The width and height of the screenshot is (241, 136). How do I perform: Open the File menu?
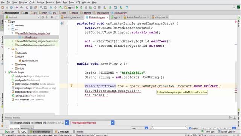click(x=3, y=2)
